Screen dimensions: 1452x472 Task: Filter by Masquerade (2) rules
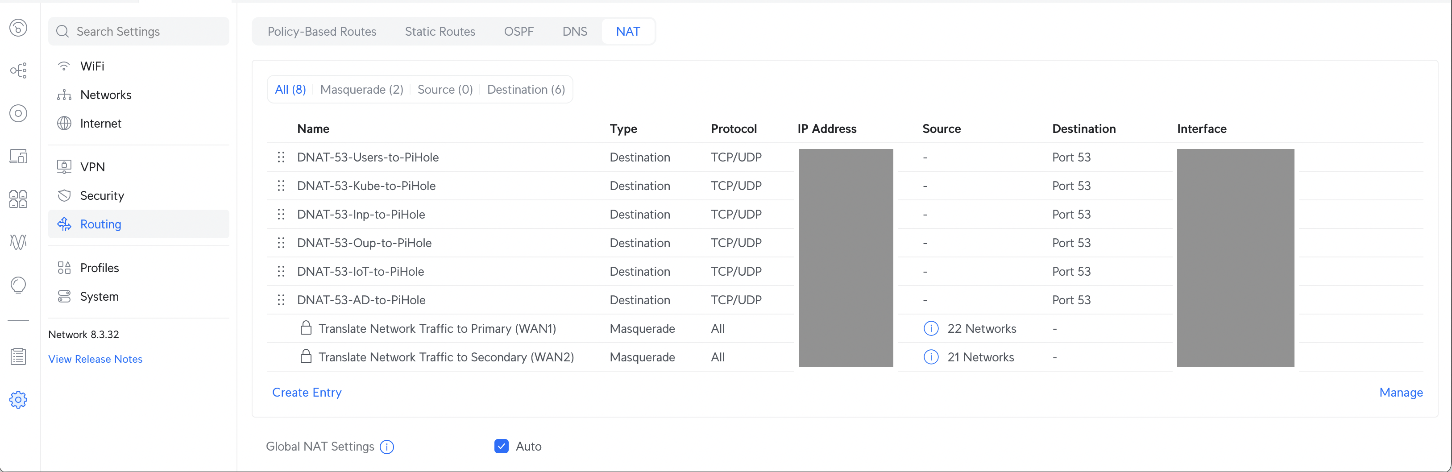click(x=362, y=90)
